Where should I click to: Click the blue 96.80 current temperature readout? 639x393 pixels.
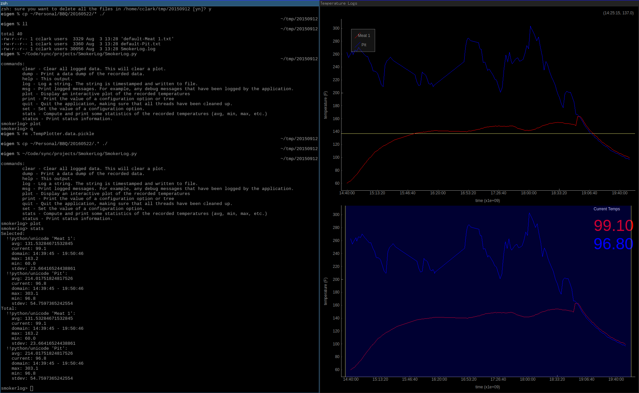point(613,244)
